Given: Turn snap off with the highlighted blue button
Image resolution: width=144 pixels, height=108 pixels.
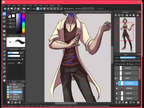Looking at the screenshot, I should 38,9.
